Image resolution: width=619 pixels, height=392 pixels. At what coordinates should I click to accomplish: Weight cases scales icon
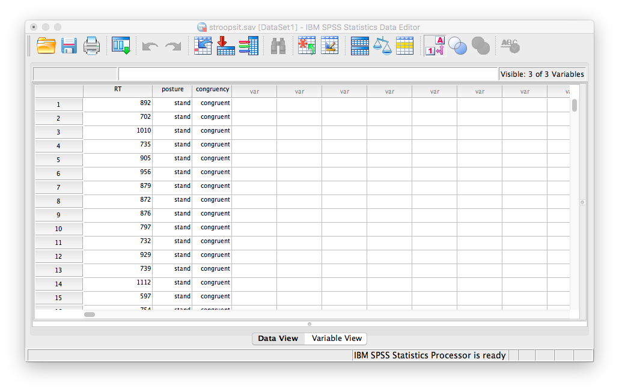pyautogui.click(x=382, y=46)
